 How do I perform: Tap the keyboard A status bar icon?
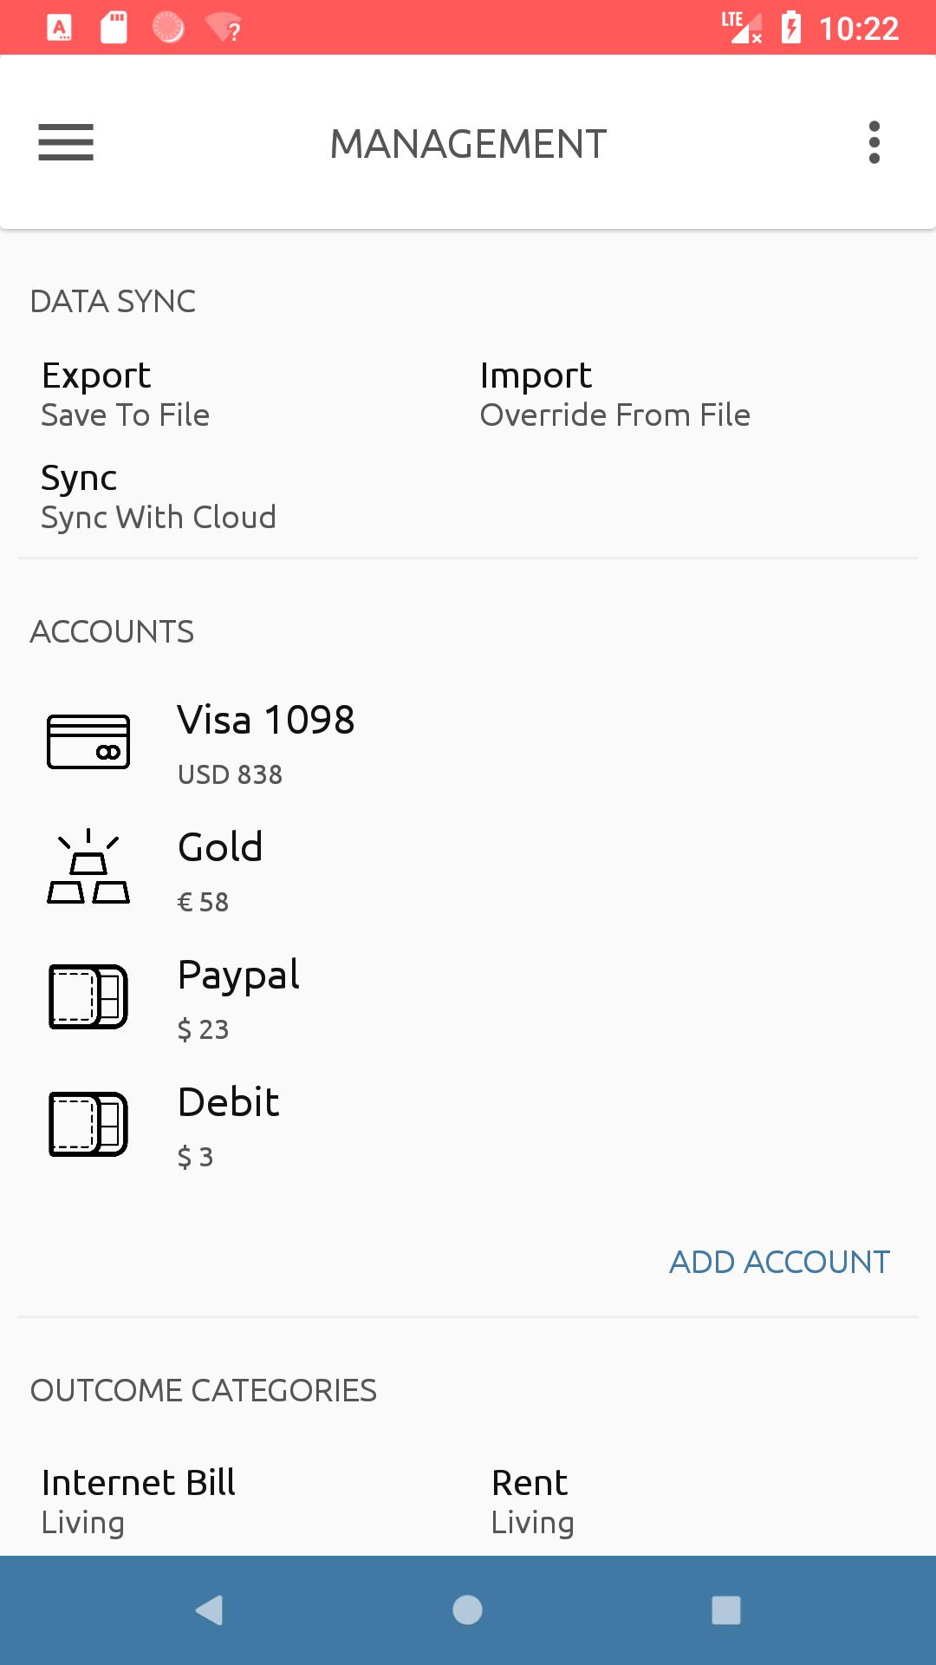pyautogui.click(x=59, y=28)
